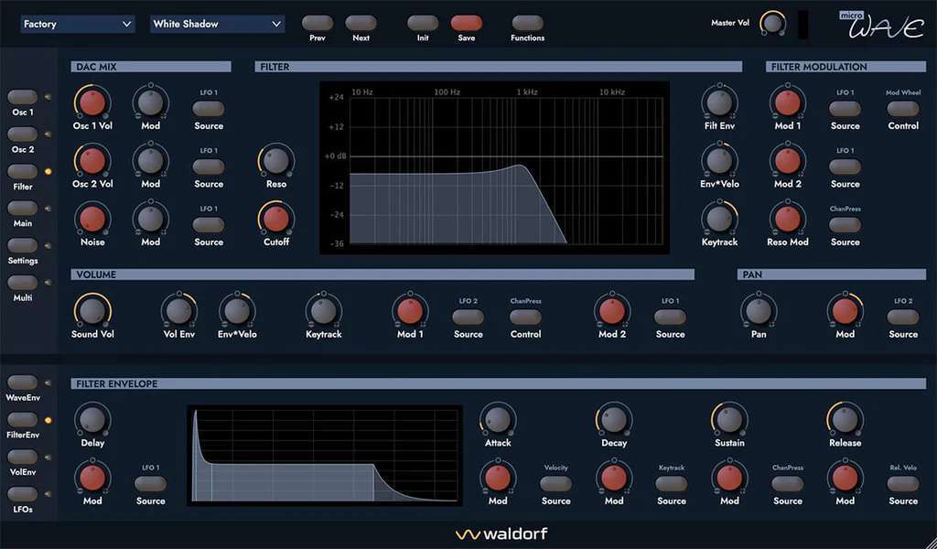Switch to the VolEnv page
Viewport: 937px width, 549px height.
[x=22, y=457]
